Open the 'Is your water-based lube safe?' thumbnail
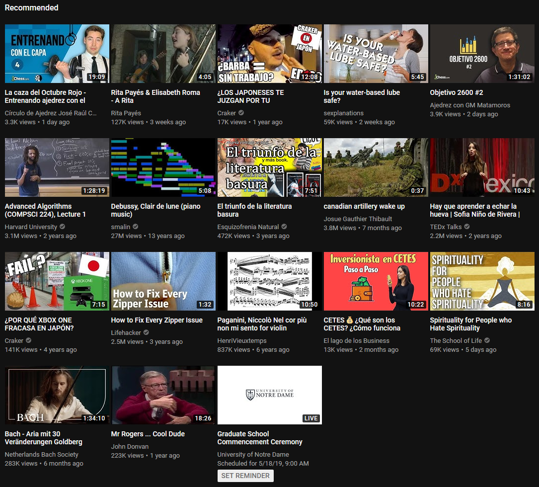Viewport: 539px width, 487px height. click(376, 54)
